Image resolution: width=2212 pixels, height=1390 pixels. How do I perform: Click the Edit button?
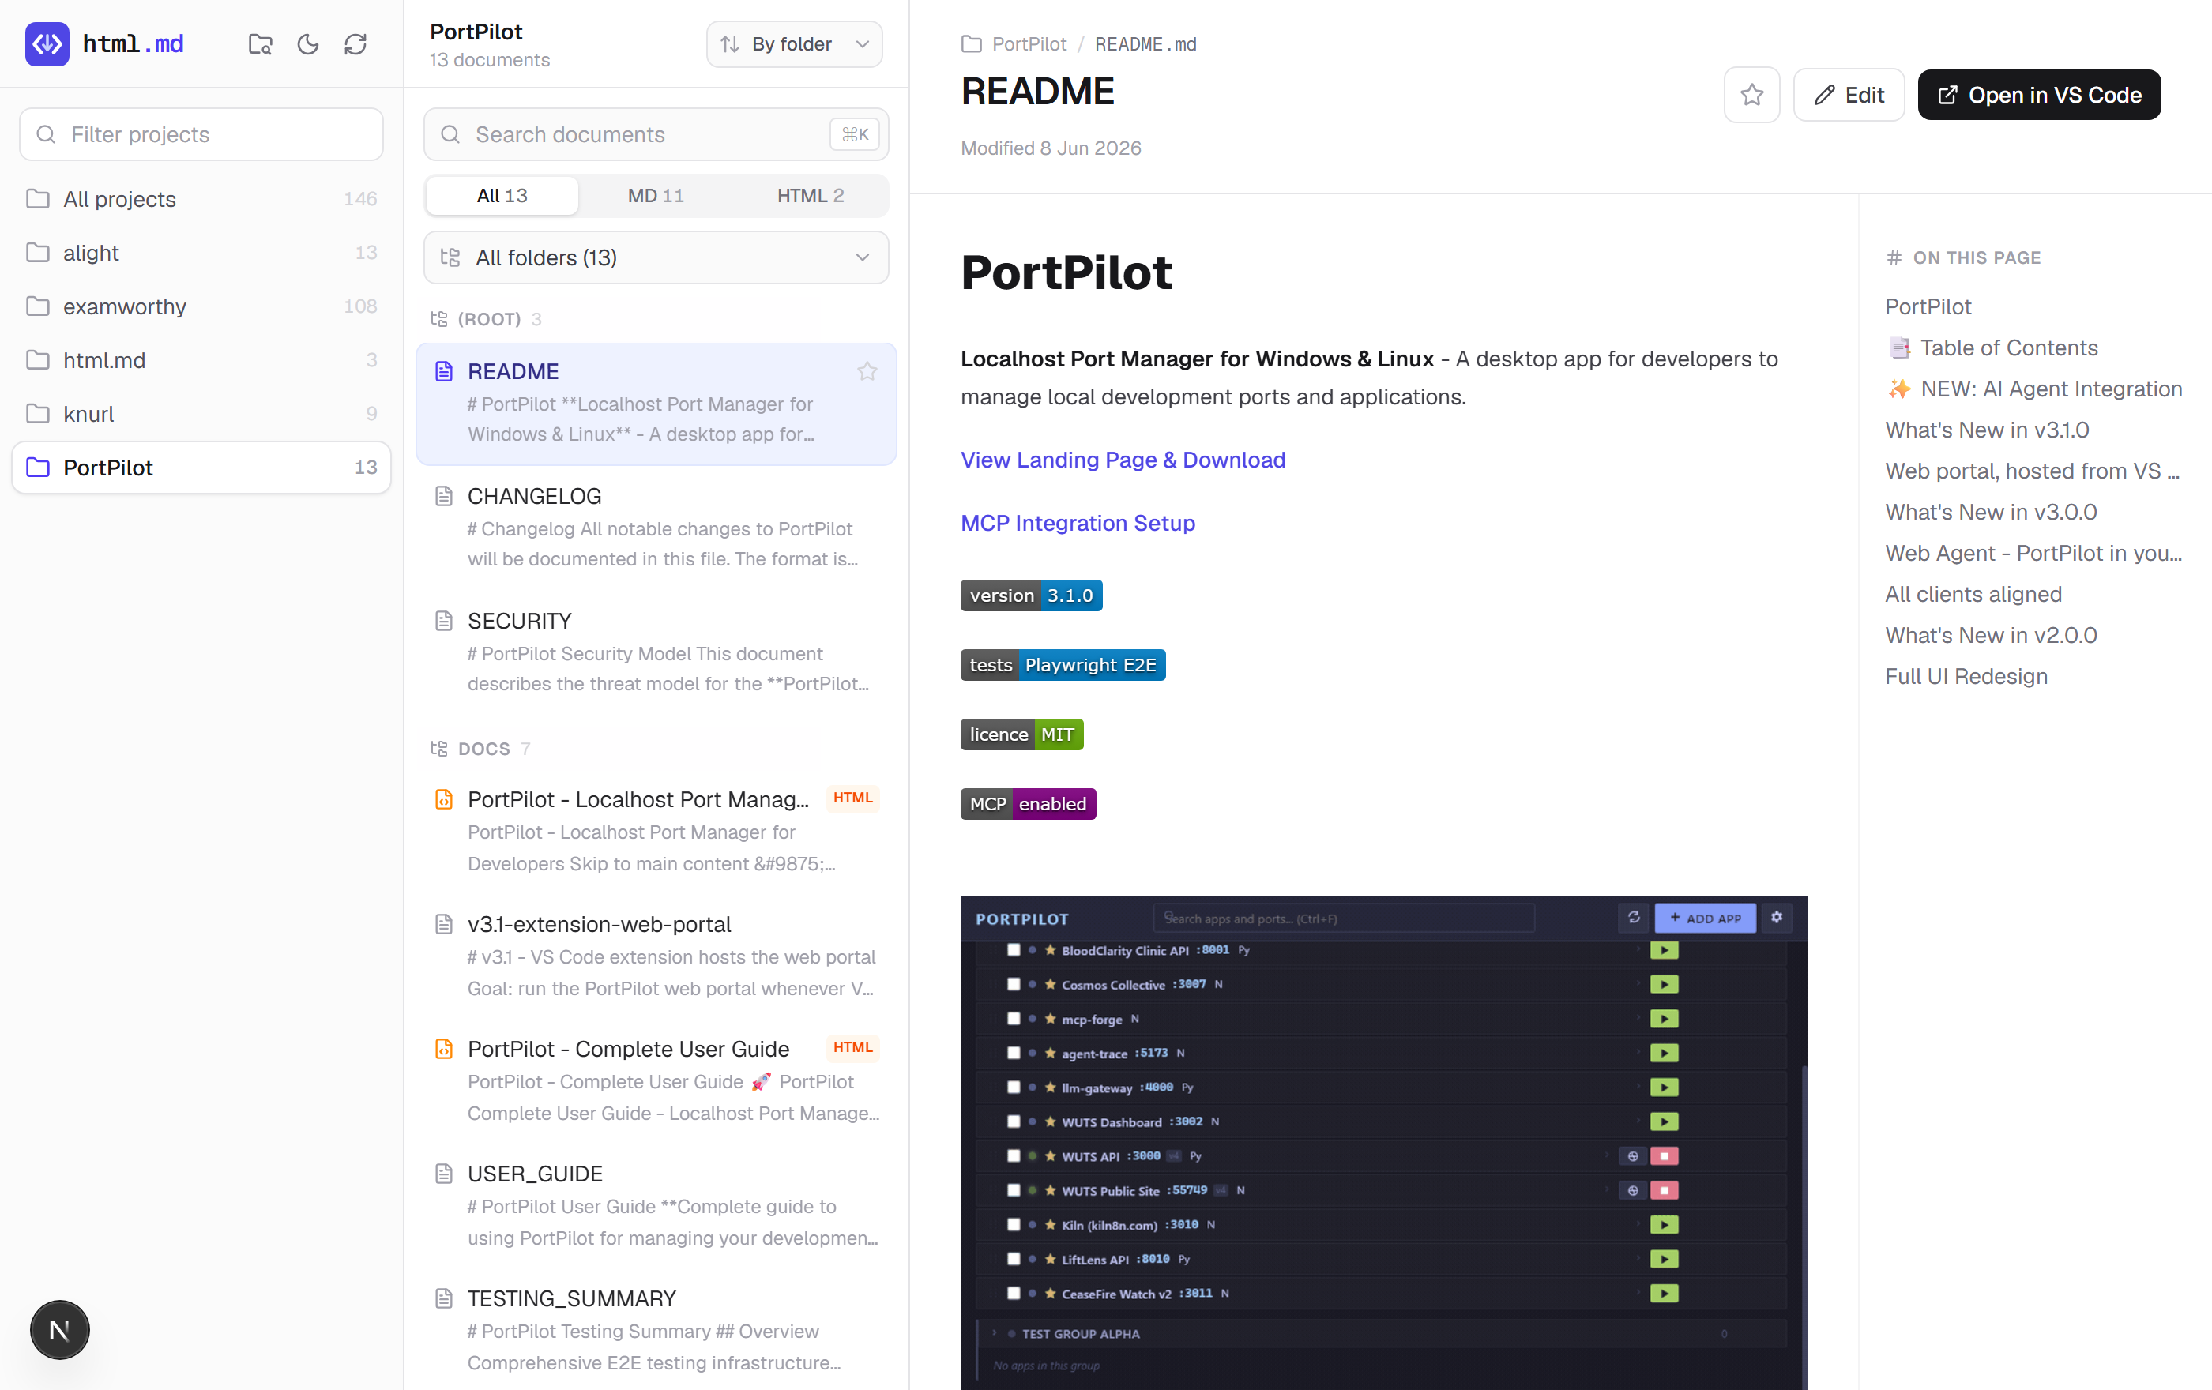[1849, 95]
